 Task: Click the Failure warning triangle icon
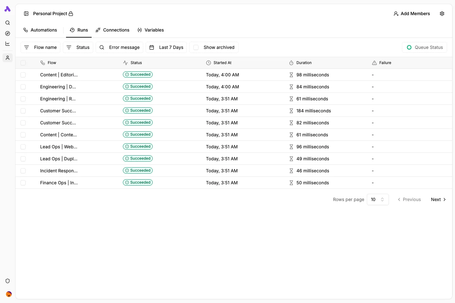pyautogui.click(x=374, y=63)
